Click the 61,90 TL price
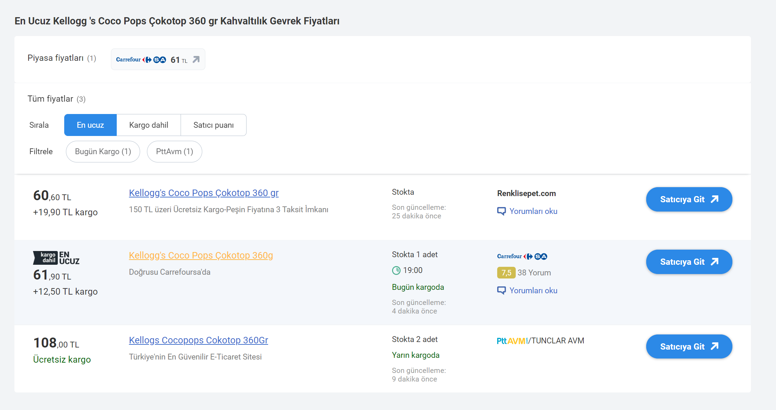 tap(52, 275)
